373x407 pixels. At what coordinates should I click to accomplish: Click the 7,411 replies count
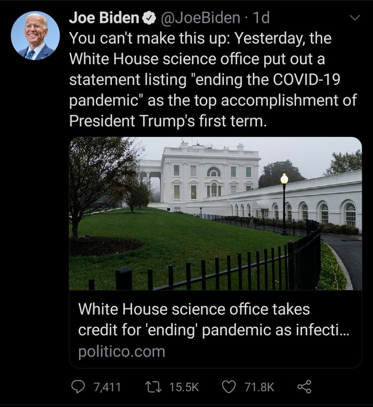[107, 387]
